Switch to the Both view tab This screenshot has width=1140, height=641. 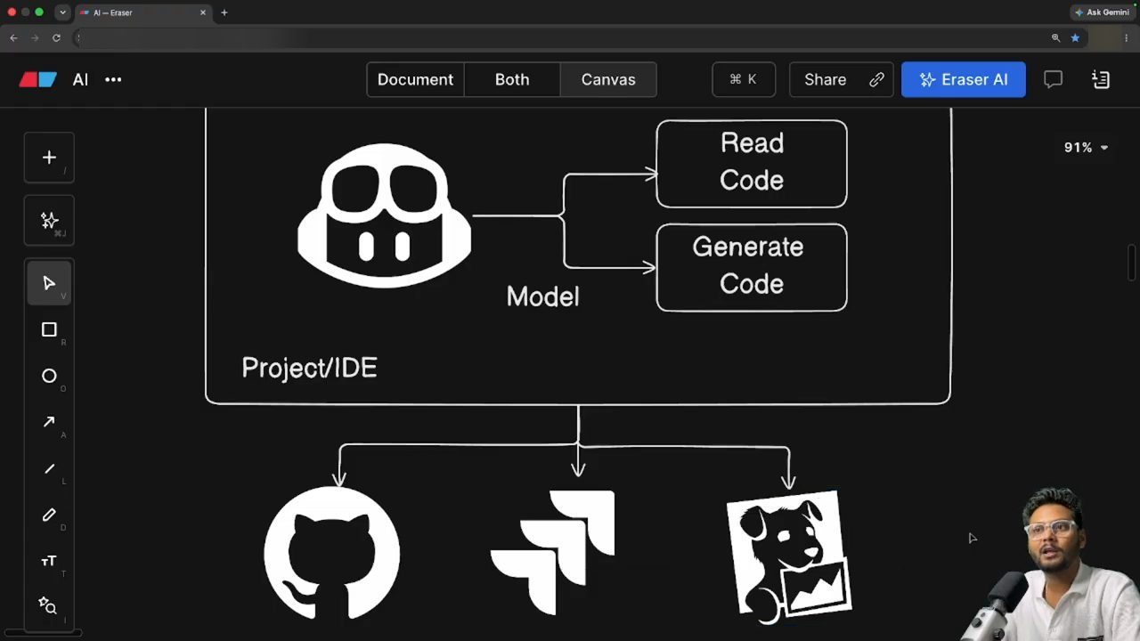(512, 79)
